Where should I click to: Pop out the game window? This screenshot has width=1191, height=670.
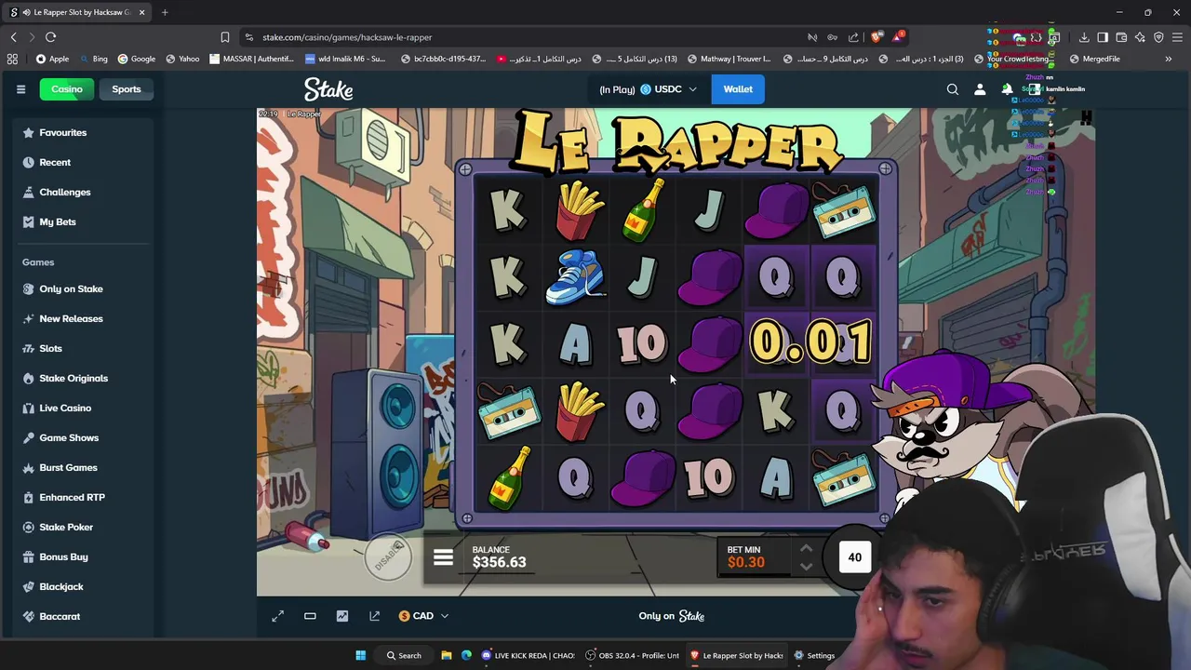pos(374,616)
